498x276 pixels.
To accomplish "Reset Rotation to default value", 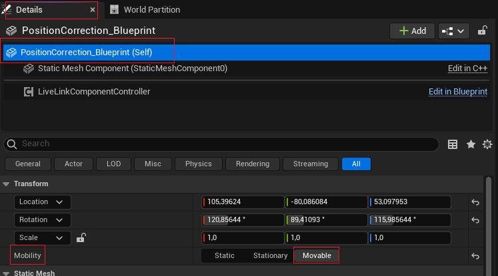I will pos(475,220).
